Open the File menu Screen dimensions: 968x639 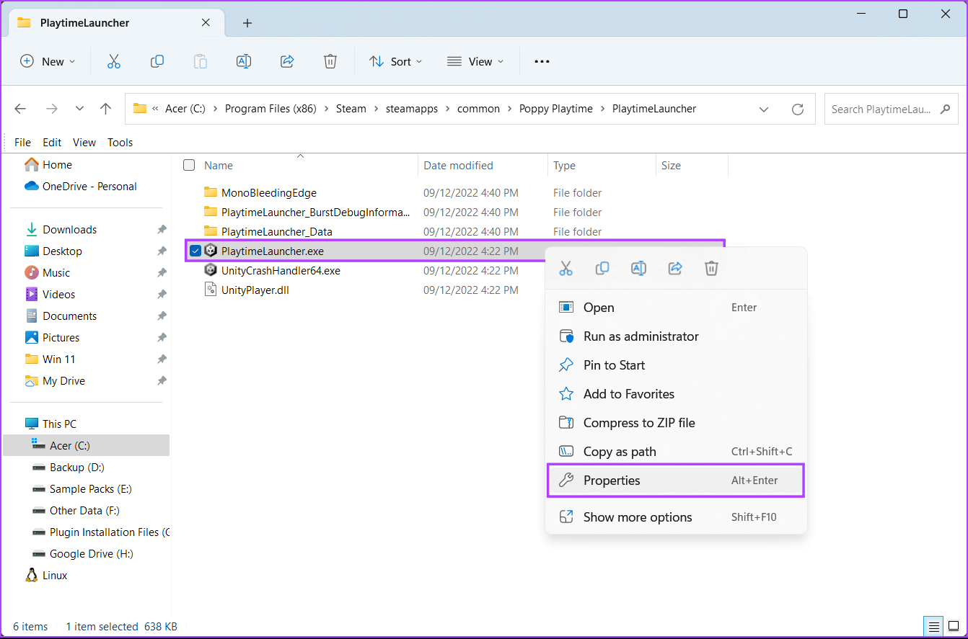pyautogui.click(x=22, y=142)
